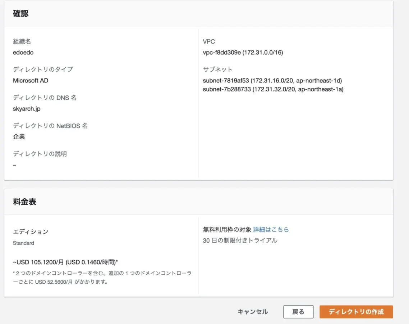This screenshot has height=324, width=409.
Task: Click the サブネット field label
Action: click(217, 69)
